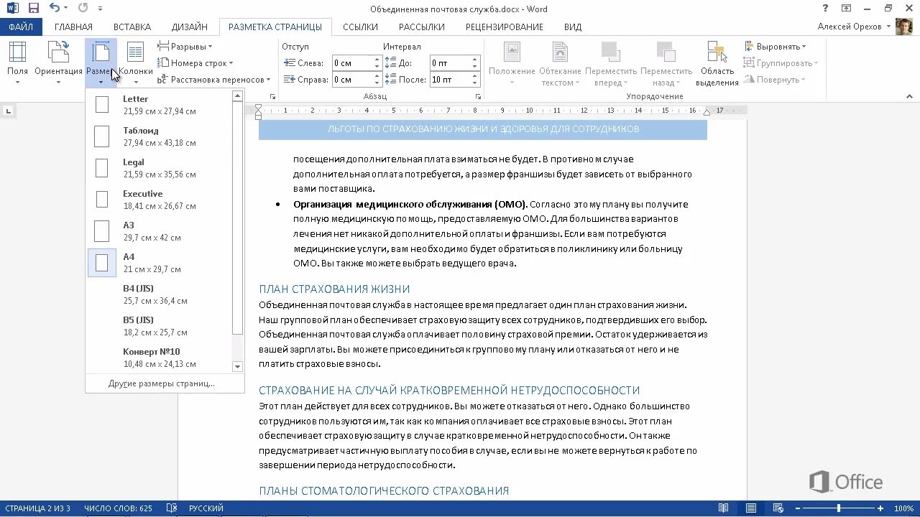Select the Legal page size
Viewport: 920px width, 517px height.
159,168
